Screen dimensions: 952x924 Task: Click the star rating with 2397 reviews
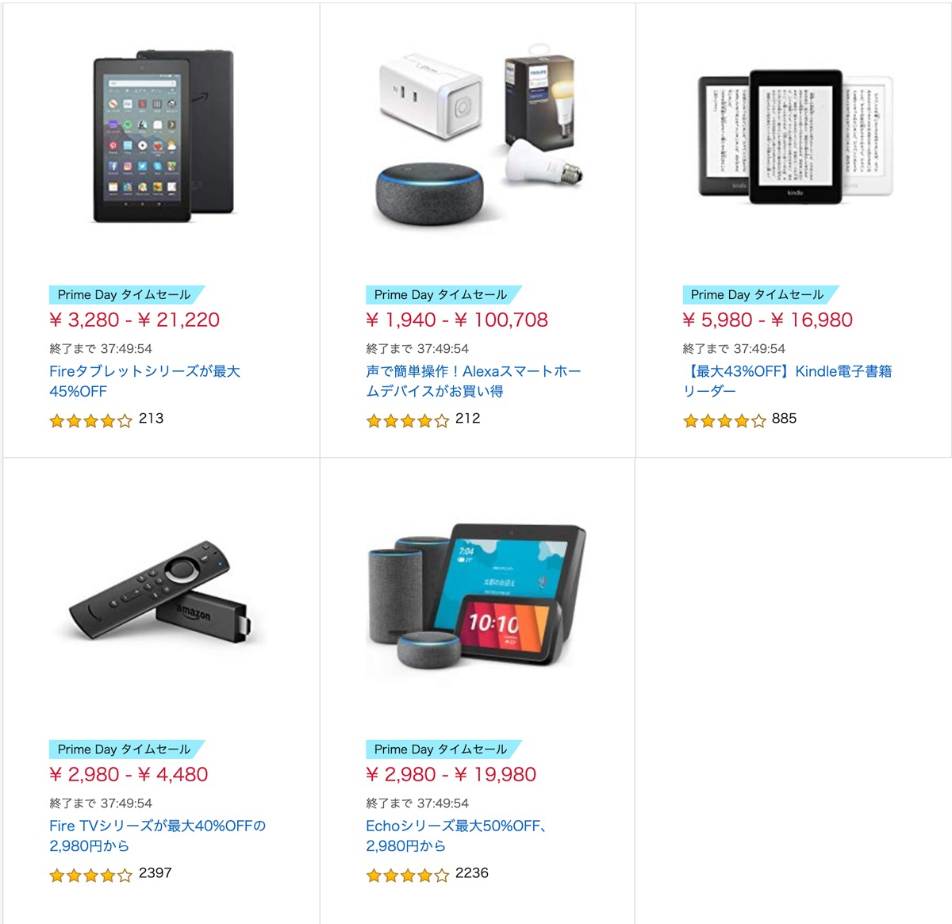coord(90,875)
